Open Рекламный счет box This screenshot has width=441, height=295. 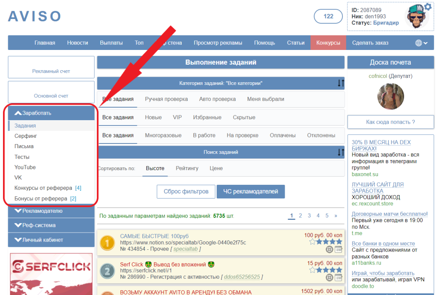pos(51,67)
